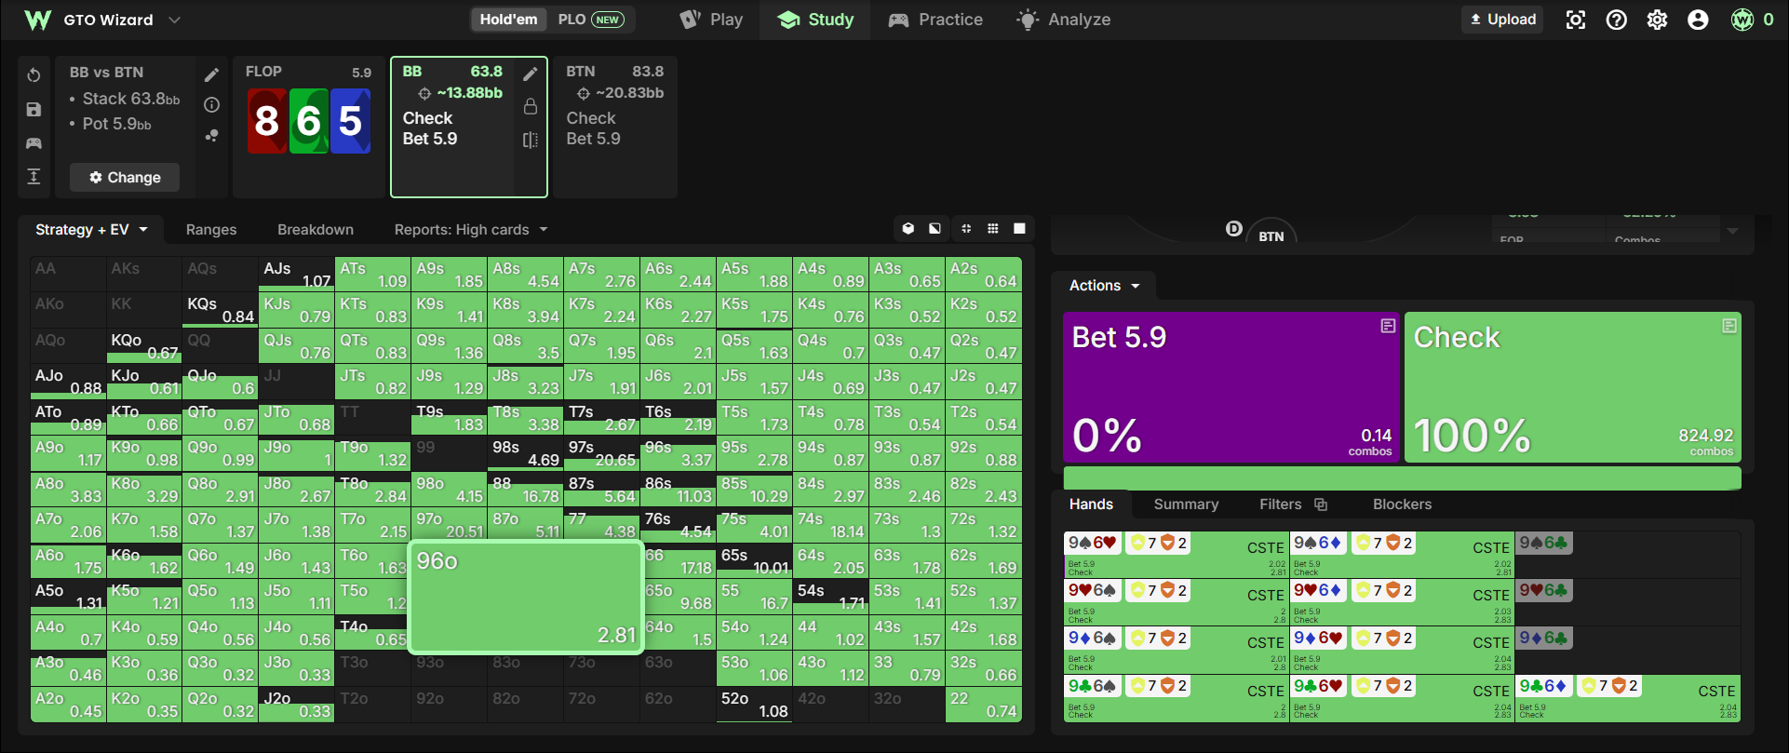Image resolution: width=1789 pixels, height=753 pixels.
Task: Click the collapse height icon in sidebar
Action: [34, 177]
